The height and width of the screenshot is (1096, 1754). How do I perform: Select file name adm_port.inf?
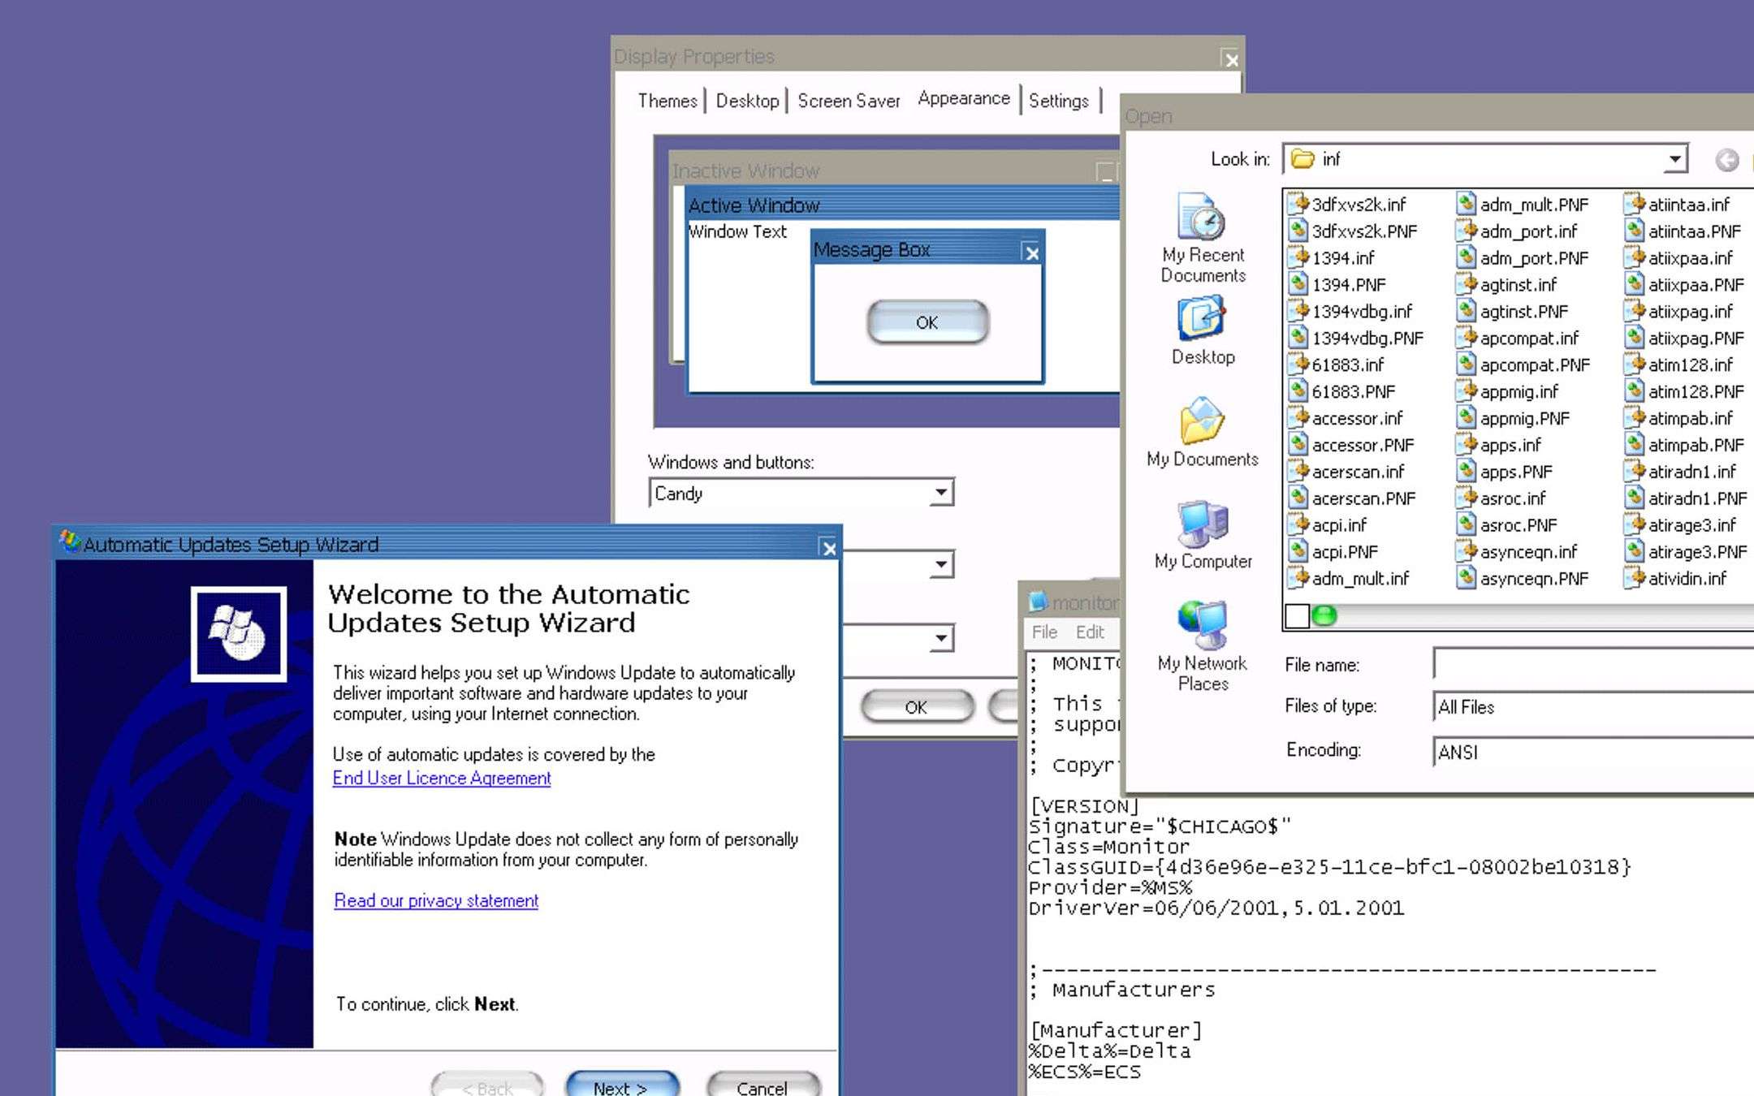click(x=1528, y=231)
